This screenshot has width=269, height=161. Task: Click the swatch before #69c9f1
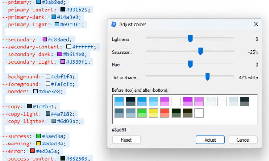tap(57, 24)
